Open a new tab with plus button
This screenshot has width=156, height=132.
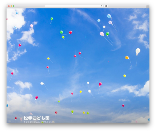[148, 7]
